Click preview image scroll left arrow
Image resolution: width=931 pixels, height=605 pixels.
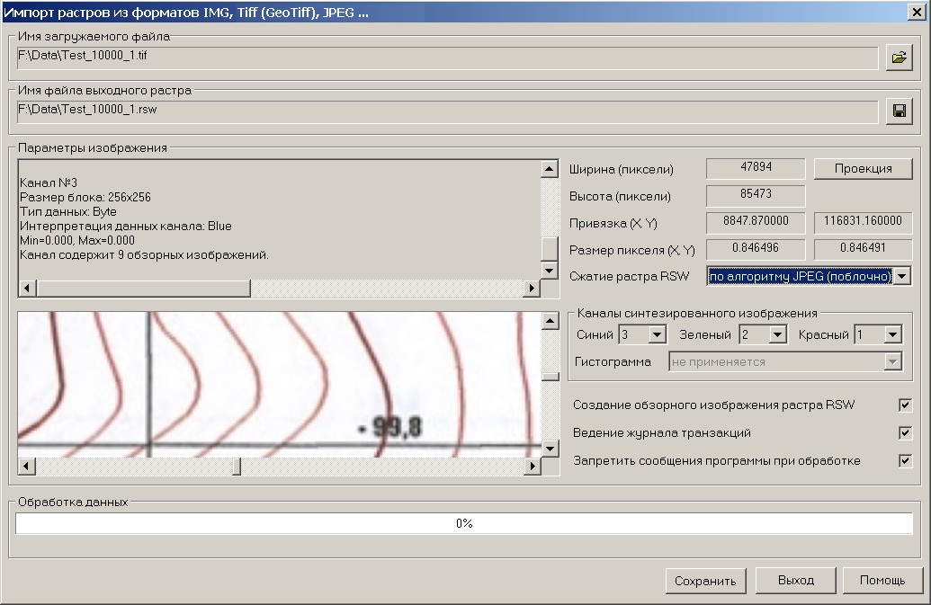26,467
